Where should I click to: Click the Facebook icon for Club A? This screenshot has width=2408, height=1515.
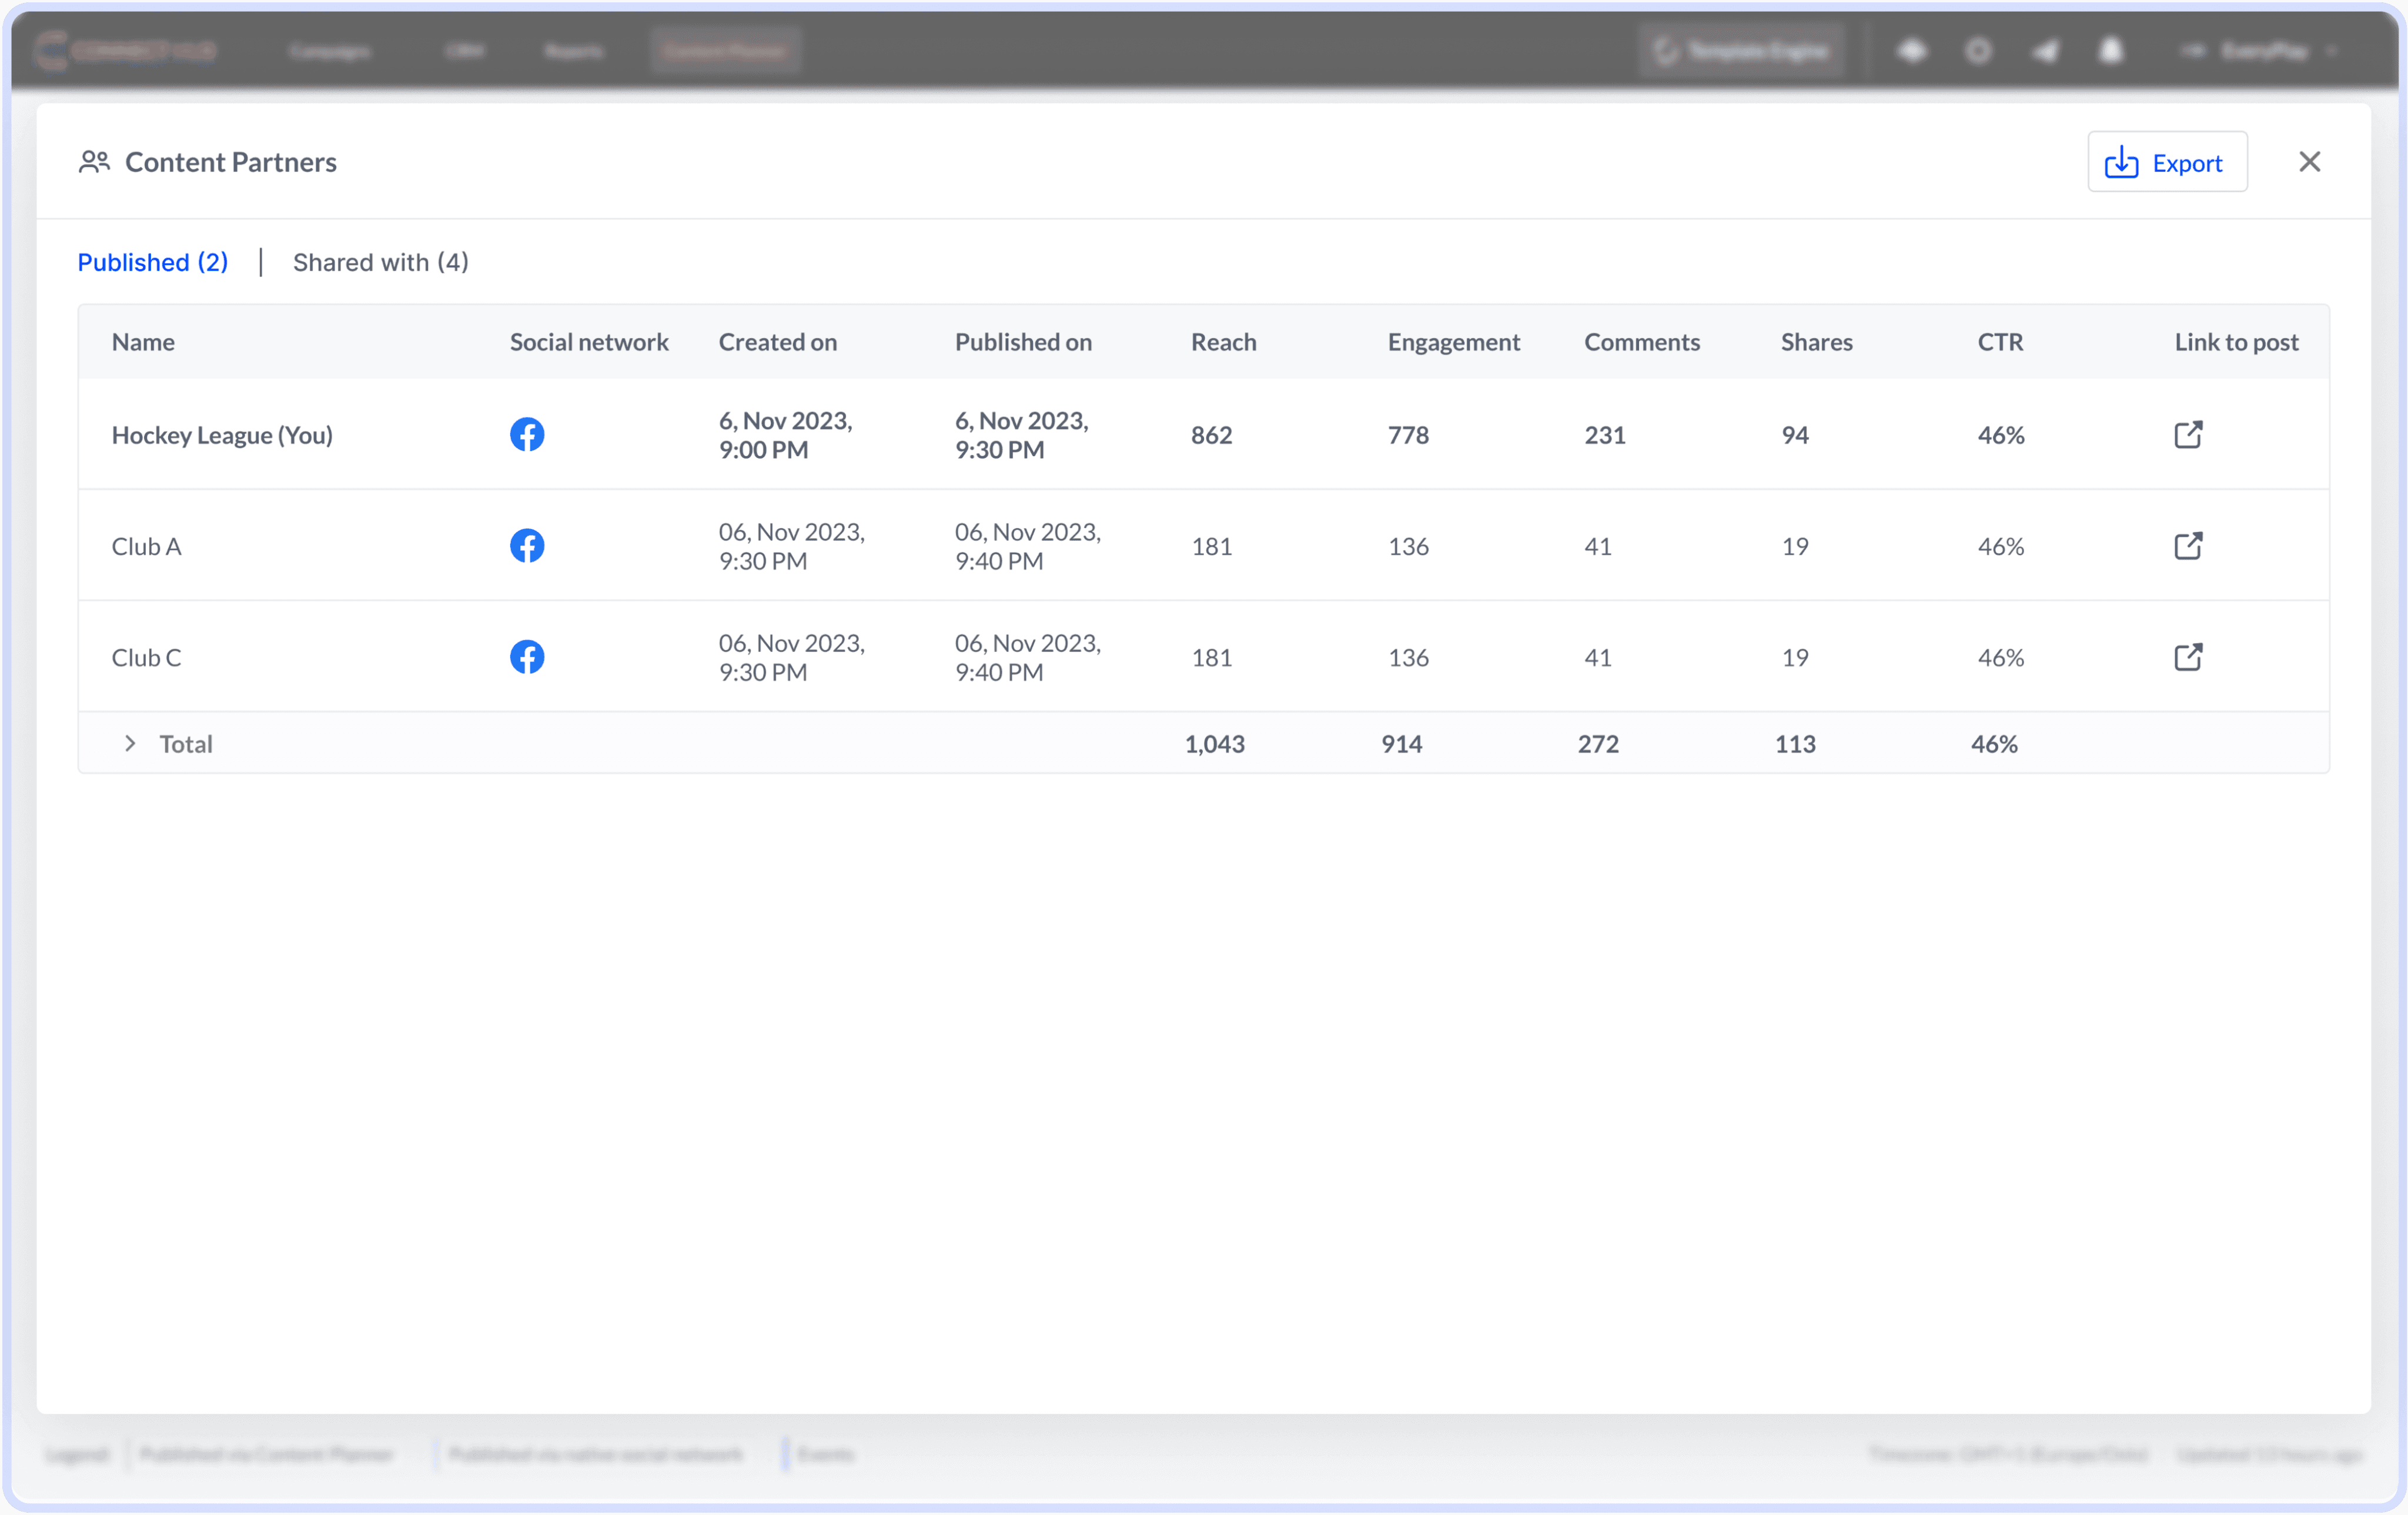pyautogui.click(x=527, y=545)
